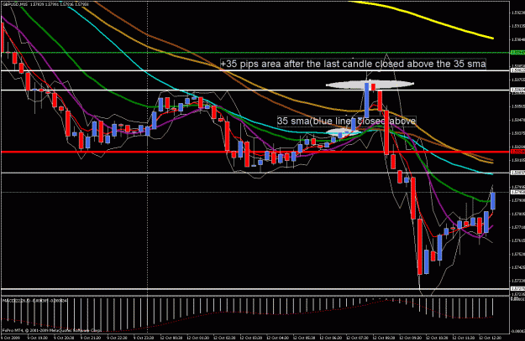525x341 pixels.
Task: Click the MACD indicator label
Action: (x=35, y=301)
